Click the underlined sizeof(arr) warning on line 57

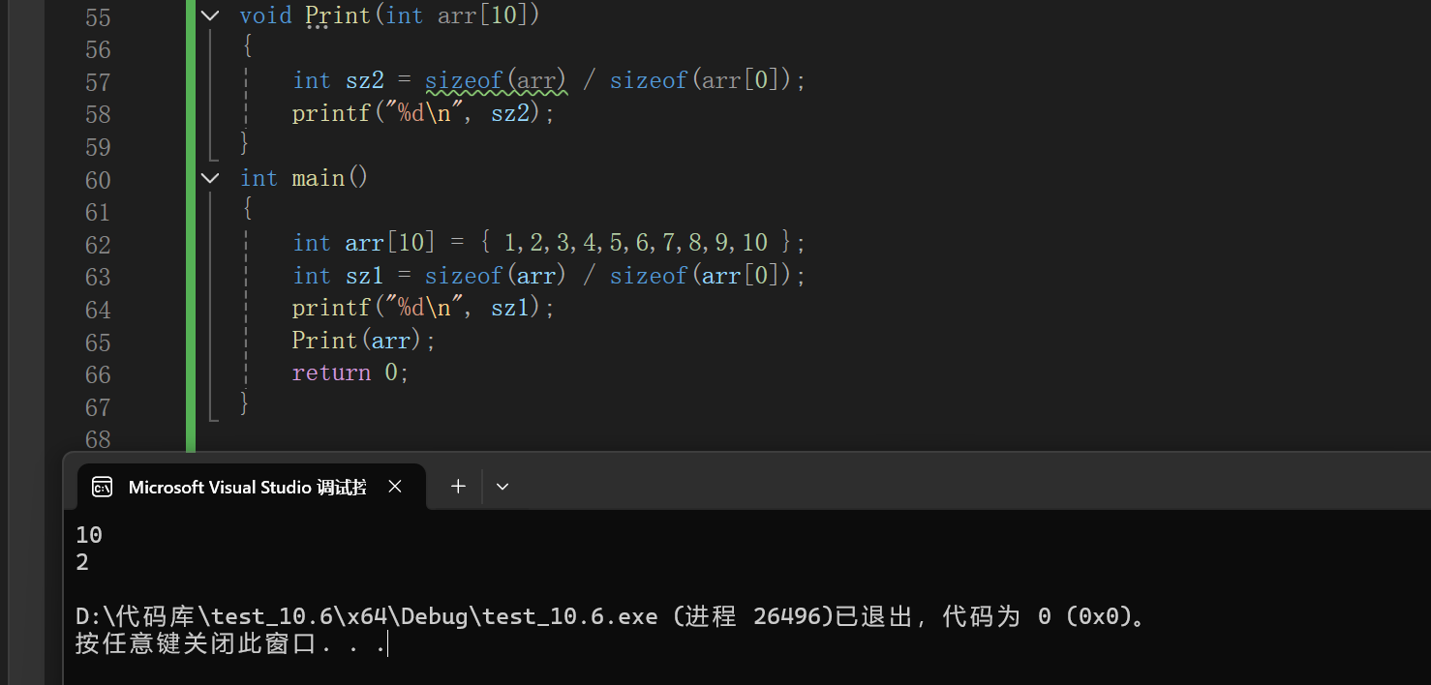pyautogui.click(x=496, y=81)
